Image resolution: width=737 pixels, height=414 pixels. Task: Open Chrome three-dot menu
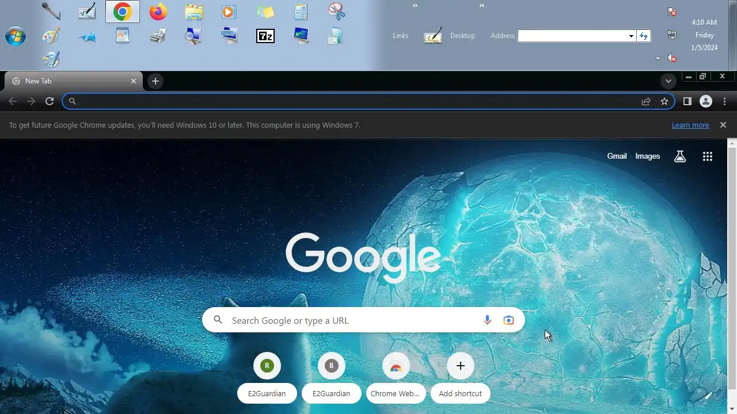(724, 101)
